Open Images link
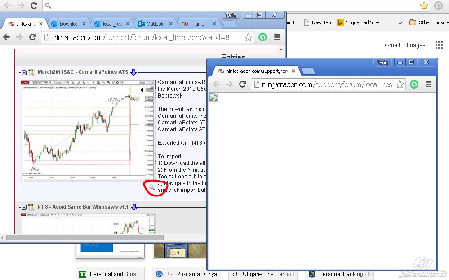Screen dimensions: 449x280 [x=416, y=45]
